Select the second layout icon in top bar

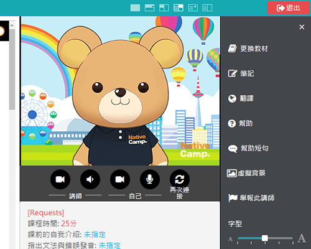[149, 8]
